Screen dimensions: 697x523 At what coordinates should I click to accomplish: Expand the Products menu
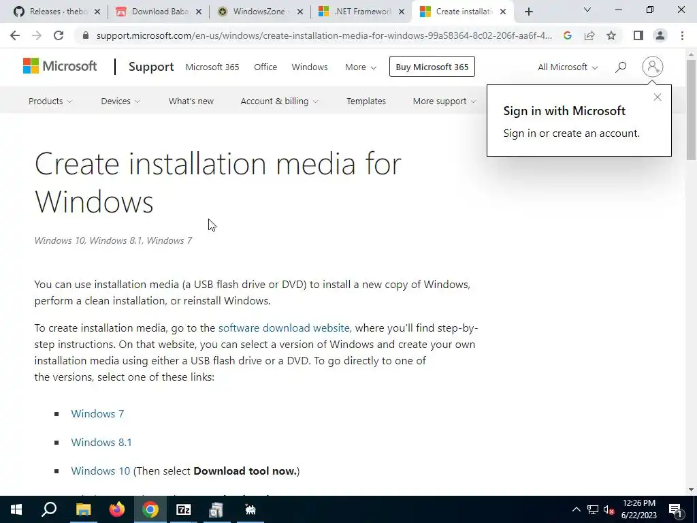(50, 101)
